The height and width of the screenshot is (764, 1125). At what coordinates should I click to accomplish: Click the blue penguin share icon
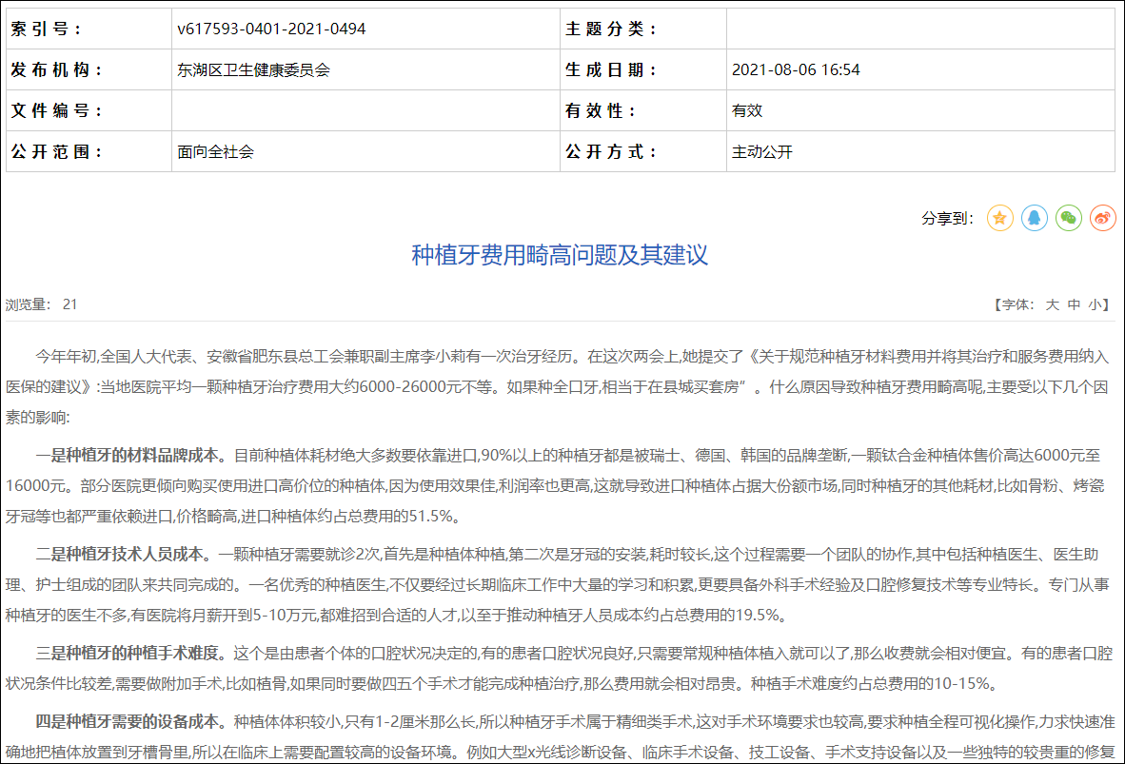pos(1035,218)
